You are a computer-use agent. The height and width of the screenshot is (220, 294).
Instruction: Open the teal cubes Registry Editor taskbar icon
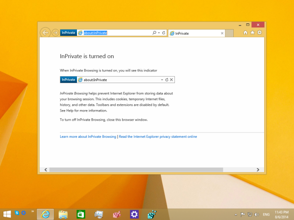tap(152, 215)
